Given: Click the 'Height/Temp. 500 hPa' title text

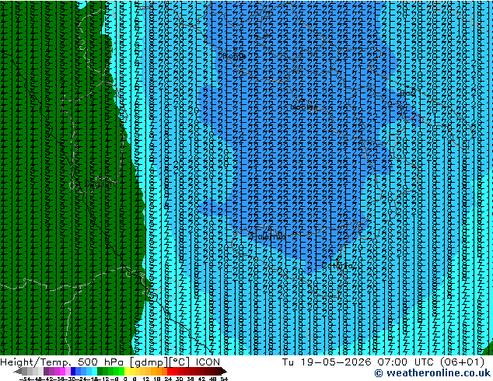Looking at the screenshot, I should (61, 362).
